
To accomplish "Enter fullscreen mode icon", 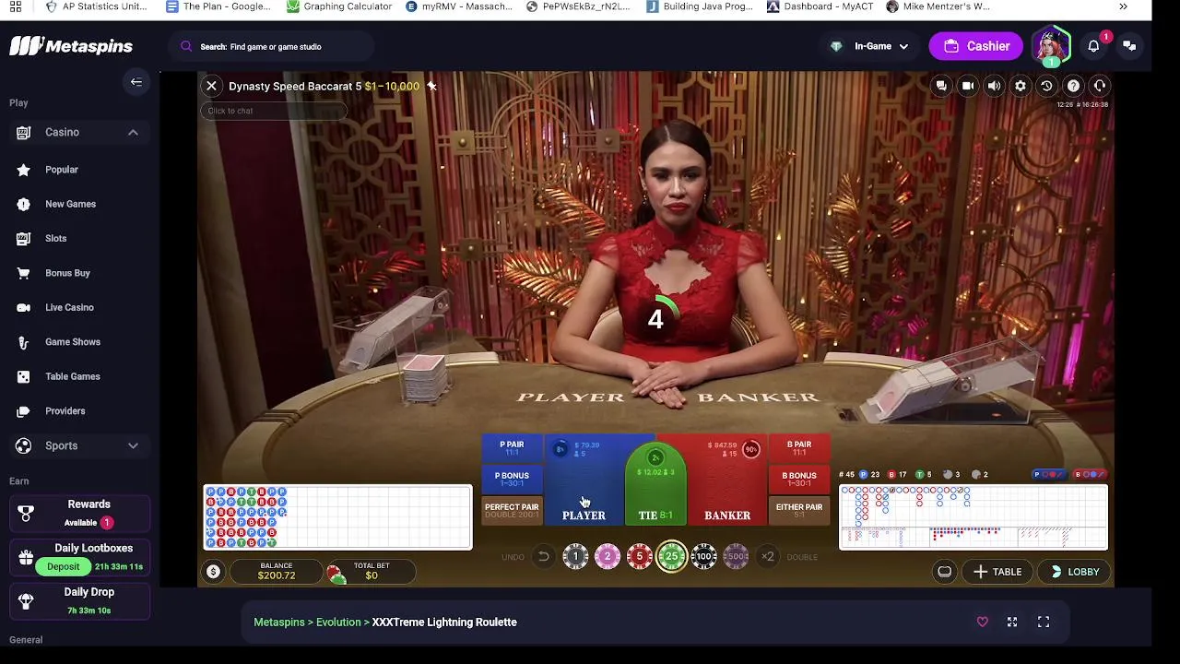I will tap(1044, 622).
